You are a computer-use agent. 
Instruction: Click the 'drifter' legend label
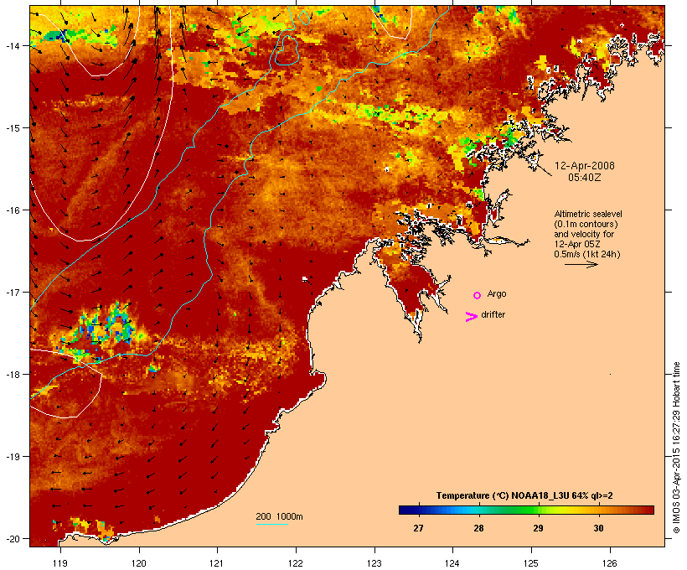(x=493, y=314)
